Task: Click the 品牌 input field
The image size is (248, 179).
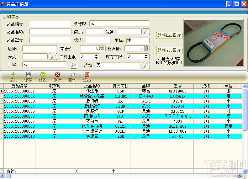Action: [x=129, y=32]
